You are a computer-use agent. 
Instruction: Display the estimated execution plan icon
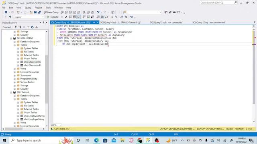pos(70,17)
